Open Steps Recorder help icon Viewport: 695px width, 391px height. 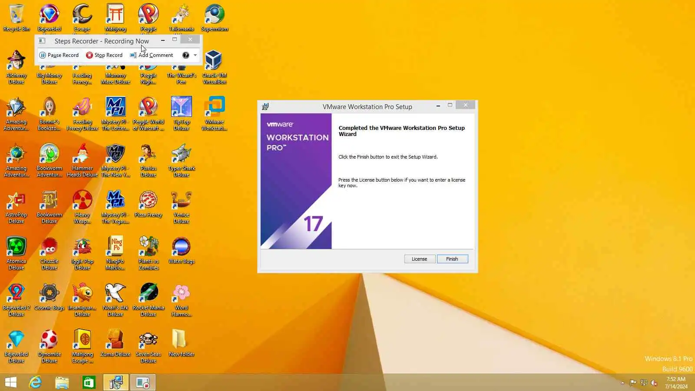(185, 55)
